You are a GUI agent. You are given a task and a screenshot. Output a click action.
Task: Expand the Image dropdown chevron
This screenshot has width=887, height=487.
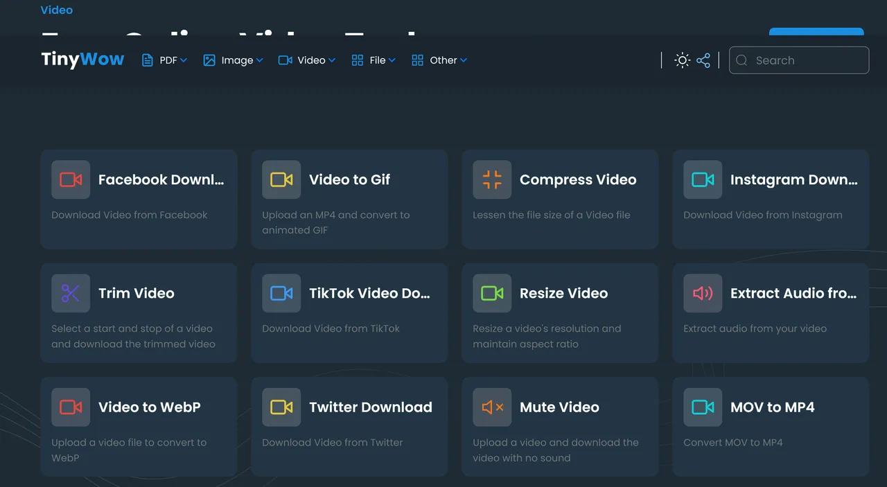click(x=260, y=60)
